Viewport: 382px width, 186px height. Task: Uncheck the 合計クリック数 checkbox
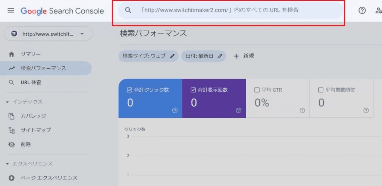click(129, 90)
